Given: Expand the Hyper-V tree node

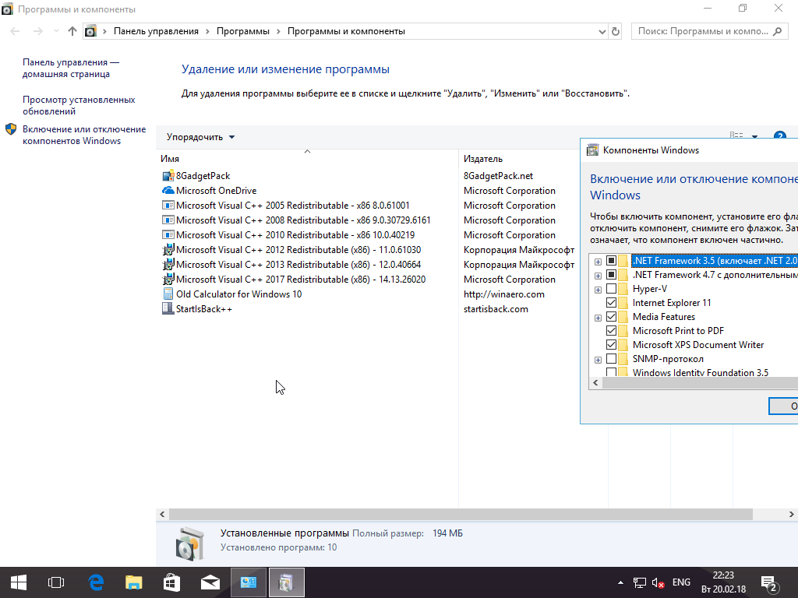Looking at the screenshot, I should [598, 290].
